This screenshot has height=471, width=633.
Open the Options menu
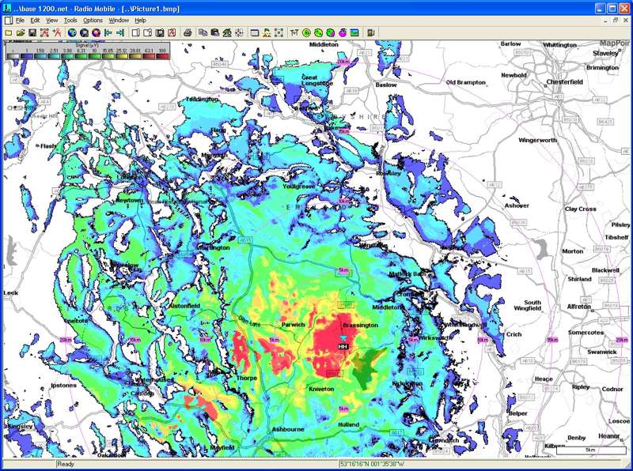pyautogui.click(x=93, y=21)
